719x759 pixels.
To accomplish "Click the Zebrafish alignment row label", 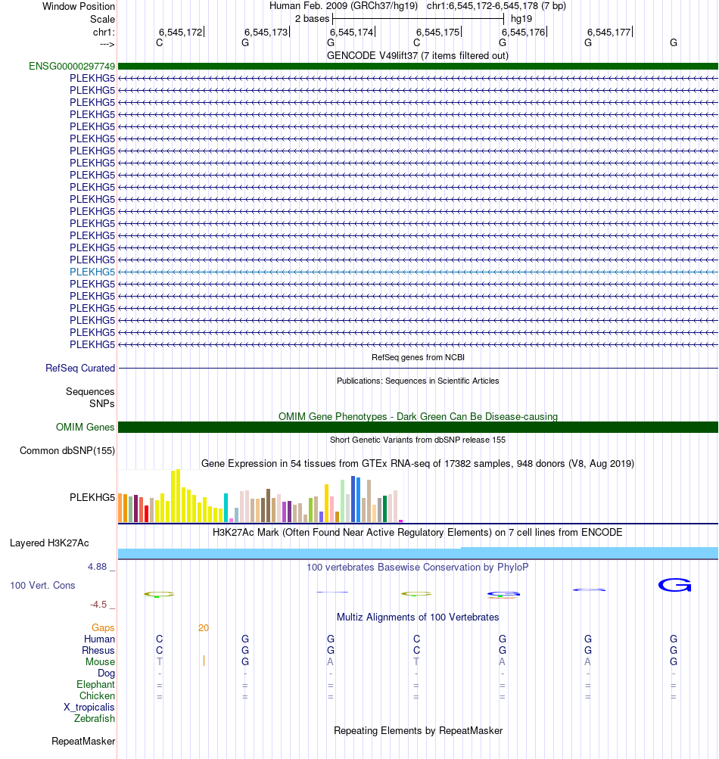I will pyautogui.click(x=95, y=719).
